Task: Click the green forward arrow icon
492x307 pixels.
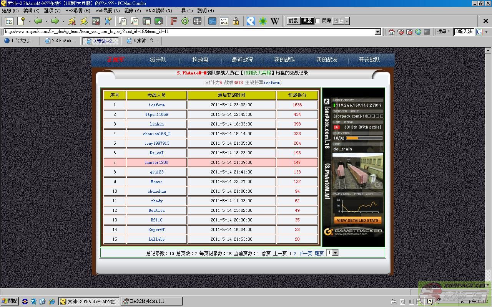Action: point(55,21)
